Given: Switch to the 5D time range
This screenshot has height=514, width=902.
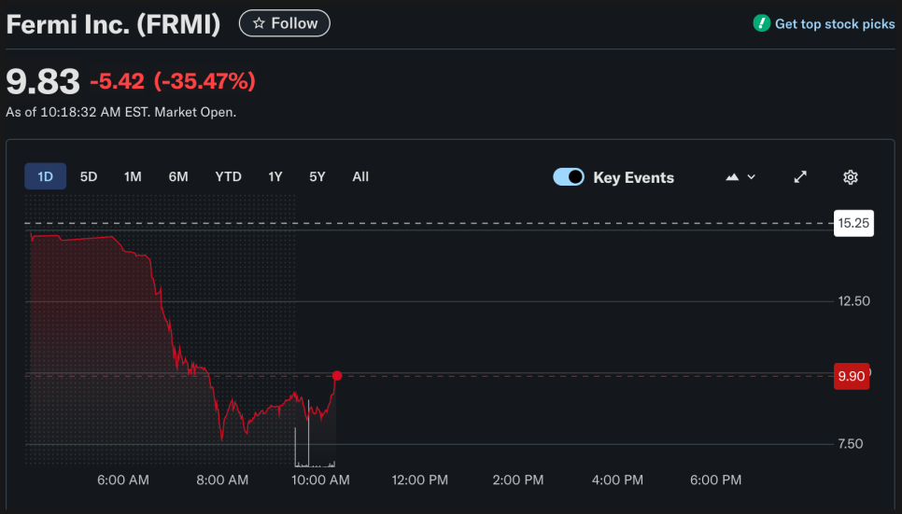Looking at the screenshot, I should 89,176.
